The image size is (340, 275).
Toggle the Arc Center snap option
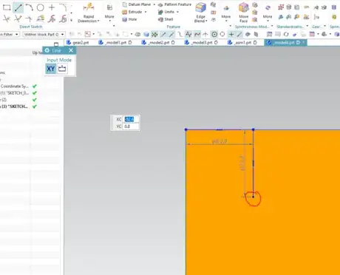[x=214, y=34]
